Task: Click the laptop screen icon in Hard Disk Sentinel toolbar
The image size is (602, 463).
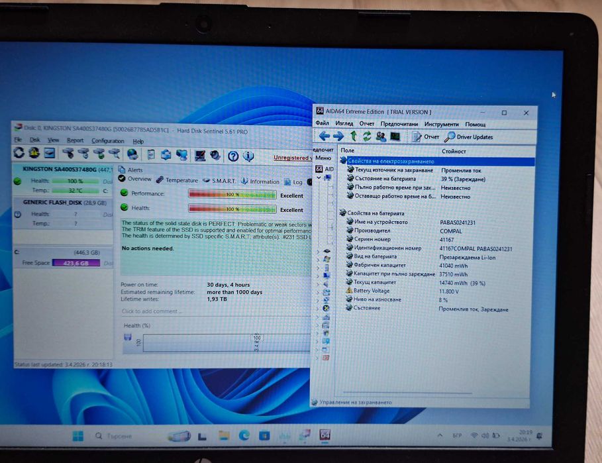Action: tap(200, 156)
